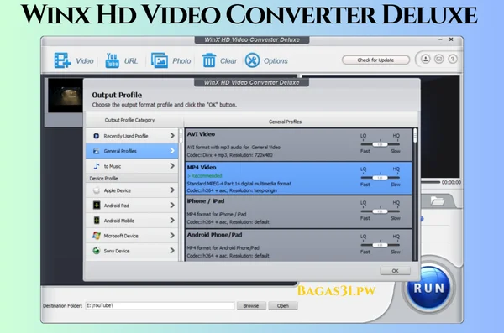
Task: Select the to Music category
Action: (132, 166)
